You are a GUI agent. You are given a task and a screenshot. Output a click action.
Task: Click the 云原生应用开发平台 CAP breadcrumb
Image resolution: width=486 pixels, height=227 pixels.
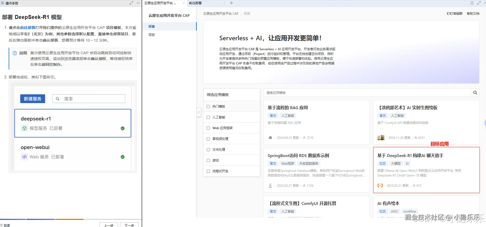221,14
